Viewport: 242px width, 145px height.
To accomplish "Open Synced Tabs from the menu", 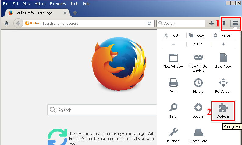I will pos(198,136).
